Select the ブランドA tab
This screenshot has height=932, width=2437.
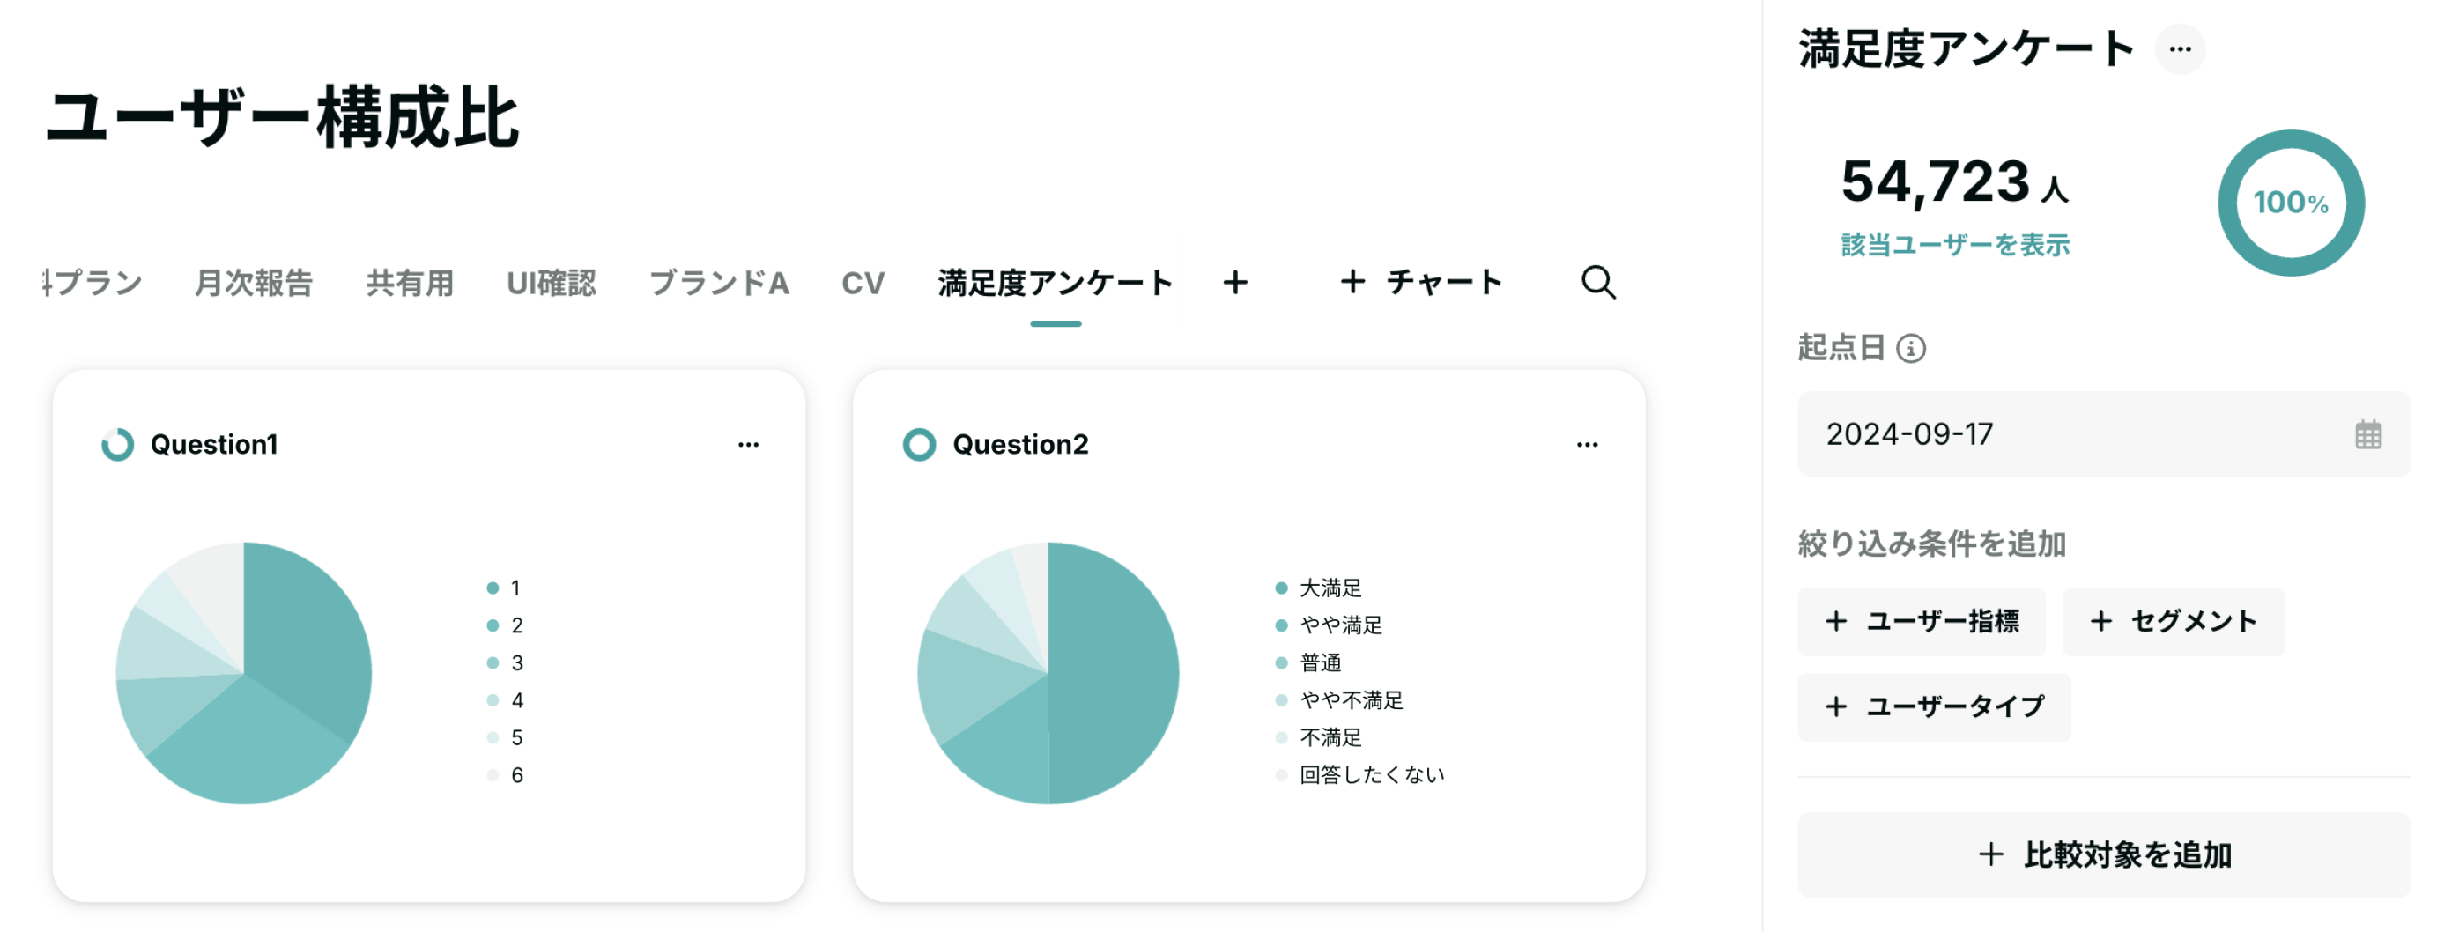pos(719,282)
